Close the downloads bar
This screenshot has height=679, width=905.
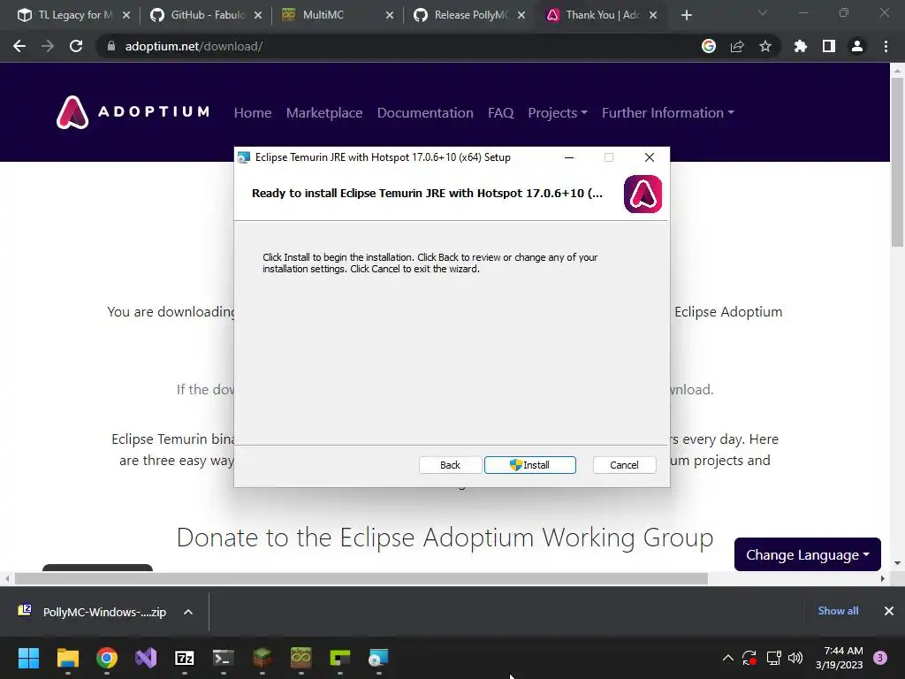[889, 611]
